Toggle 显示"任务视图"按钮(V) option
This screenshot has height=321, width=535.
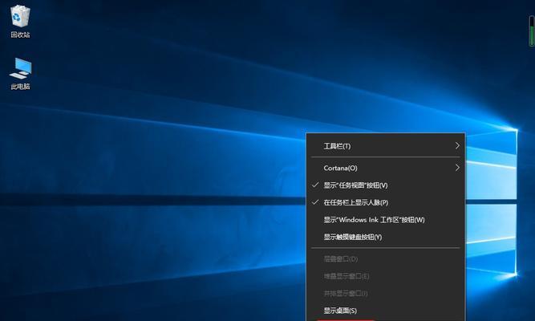coord(386,185)
